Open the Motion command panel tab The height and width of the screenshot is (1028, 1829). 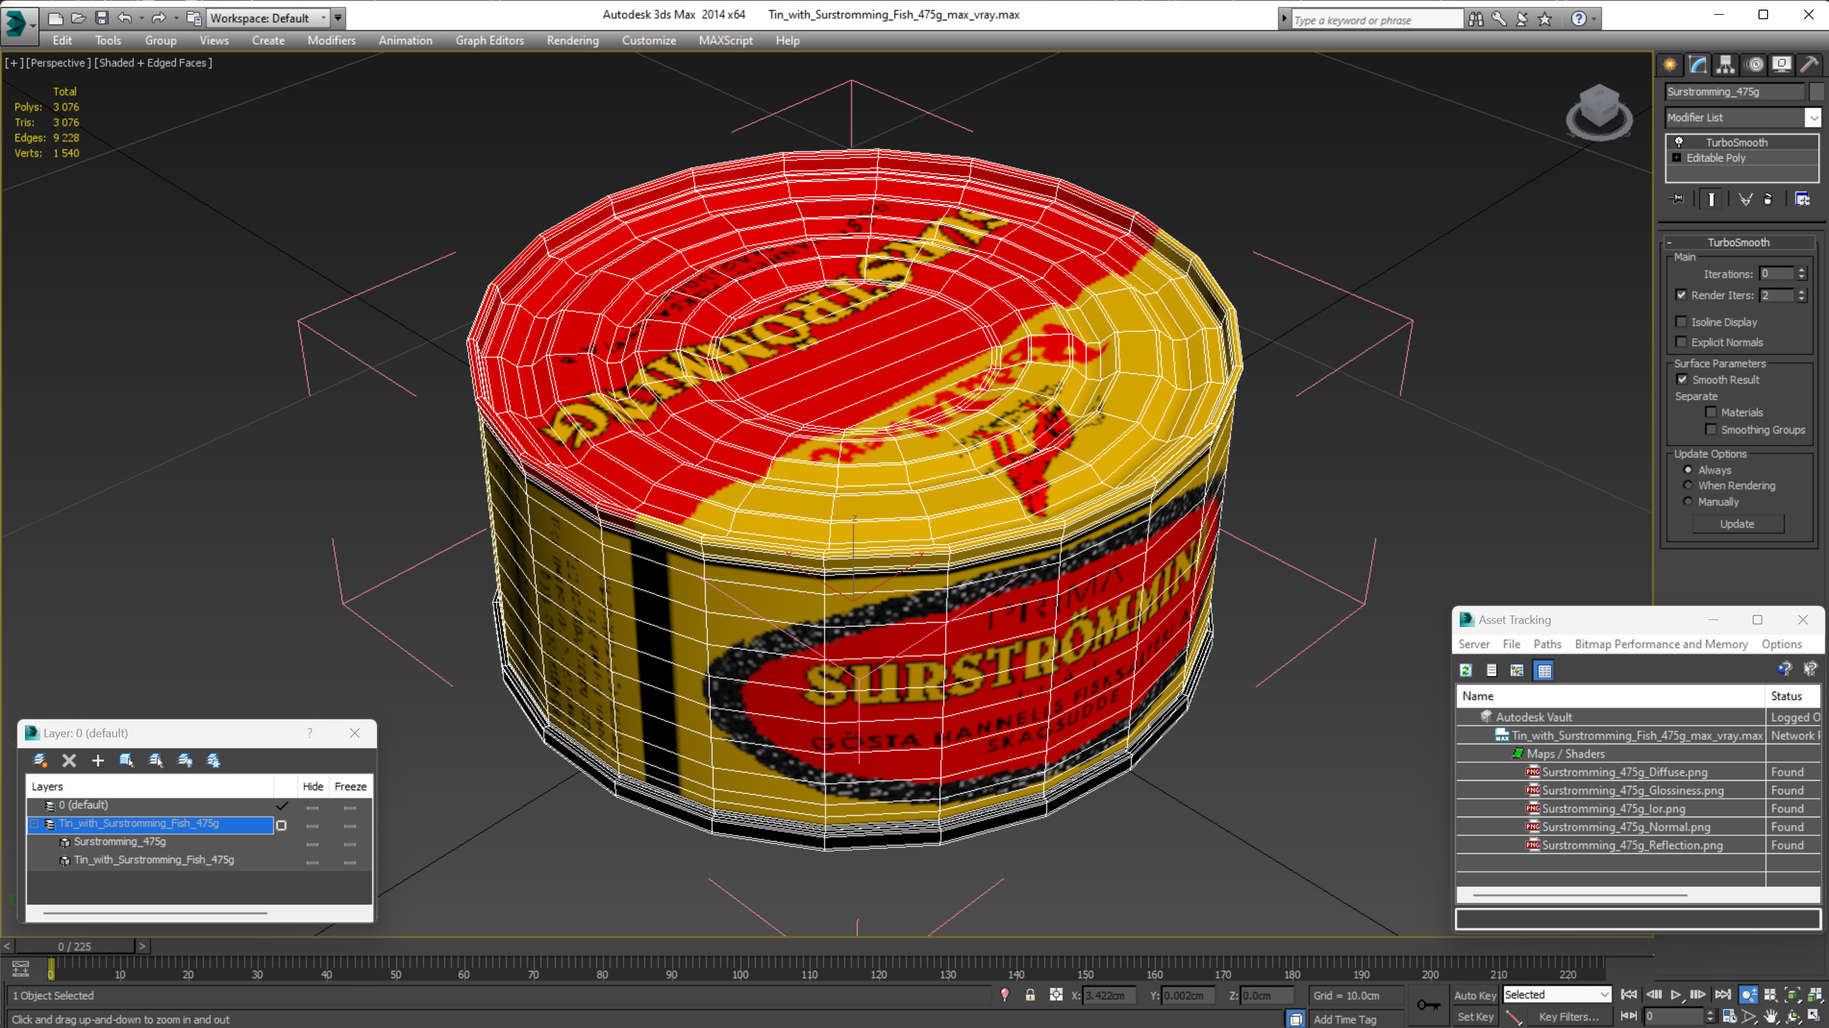pos(1755,65)
